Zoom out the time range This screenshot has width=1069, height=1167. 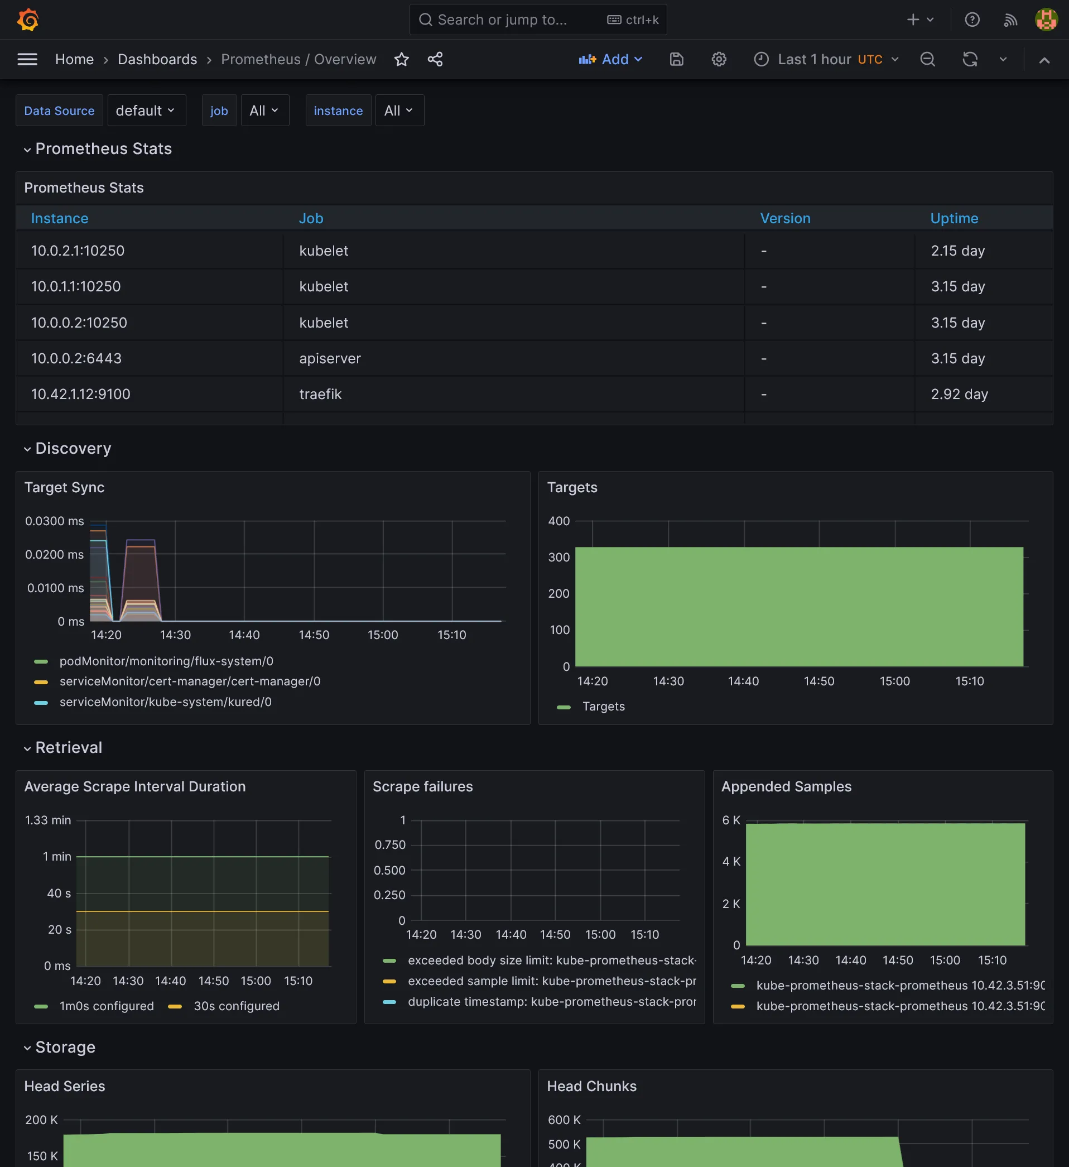927,59
